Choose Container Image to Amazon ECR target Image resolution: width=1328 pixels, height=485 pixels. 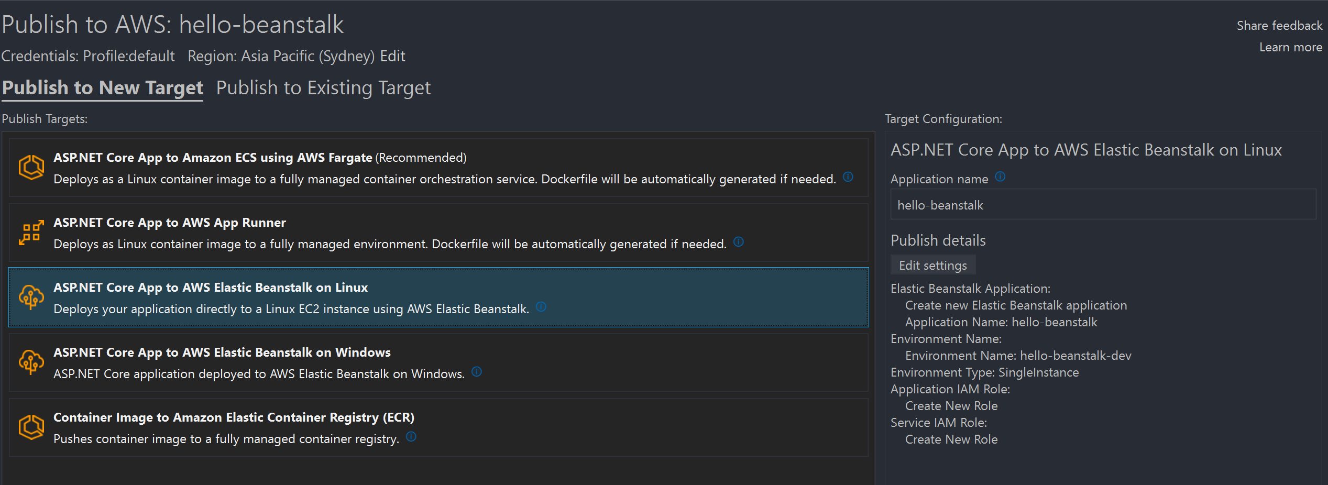coord(438,427)
